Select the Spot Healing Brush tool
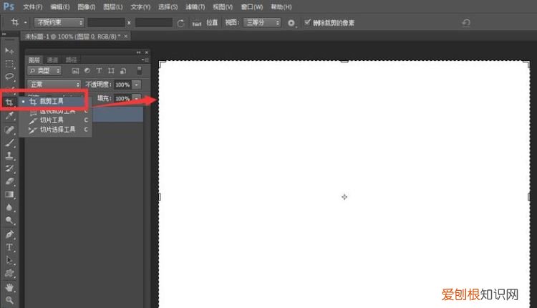 pyautogui.click(x=9, y=130)
